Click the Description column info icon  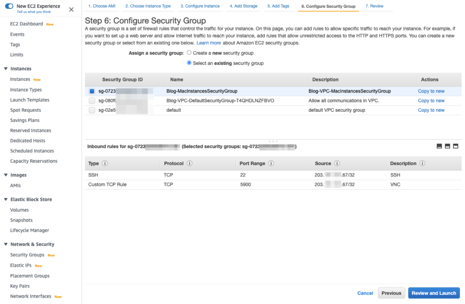tap(422, 163)
